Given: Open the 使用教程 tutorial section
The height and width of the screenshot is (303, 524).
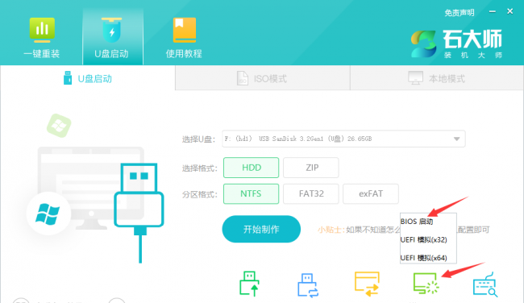Looking at the screenshot, I should coord(184,37).
